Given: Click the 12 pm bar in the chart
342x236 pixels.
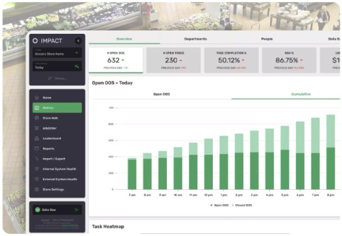Looking at the screenshot, I should pyautogui.click(x=208, y=164).
